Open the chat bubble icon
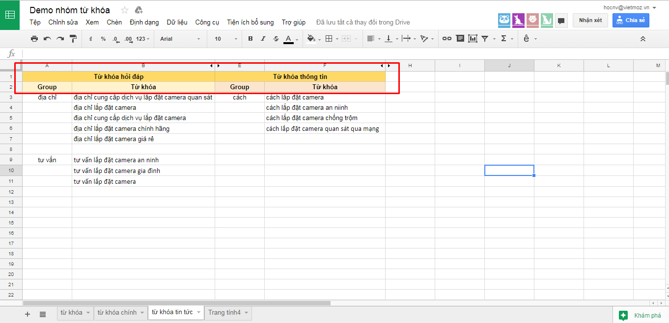This screenshot has width=669, height=323. (x=561, y=21)
